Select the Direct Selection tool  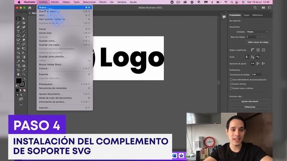coord(24,18)
